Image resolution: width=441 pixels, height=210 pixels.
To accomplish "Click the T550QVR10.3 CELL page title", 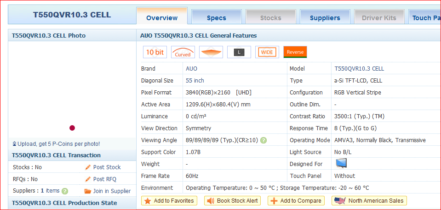I will tap(72, 15).
